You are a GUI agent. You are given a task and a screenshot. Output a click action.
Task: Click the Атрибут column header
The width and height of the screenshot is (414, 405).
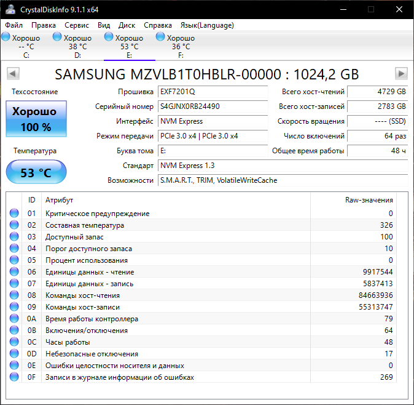click(176, 200)
